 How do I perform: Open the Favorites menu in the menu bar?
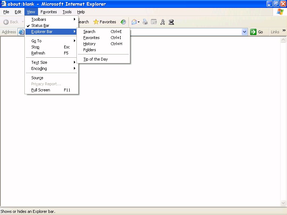[x=49, y=12]
